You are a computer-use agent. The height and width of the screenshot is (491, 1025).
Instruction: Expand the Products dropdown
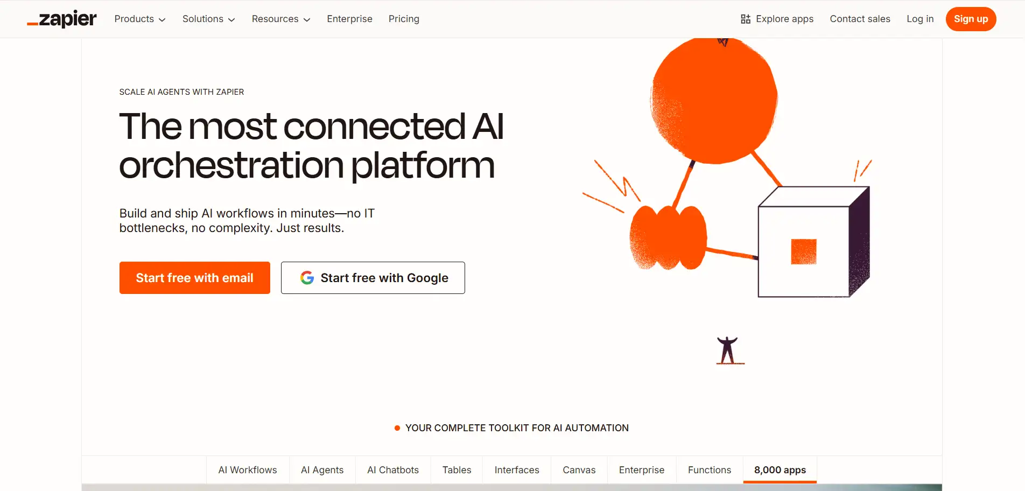139,19
